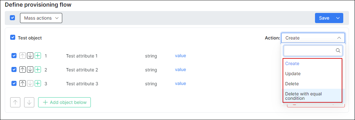Move Test attribute 3 up with arrow icon

tap(22, 84)
